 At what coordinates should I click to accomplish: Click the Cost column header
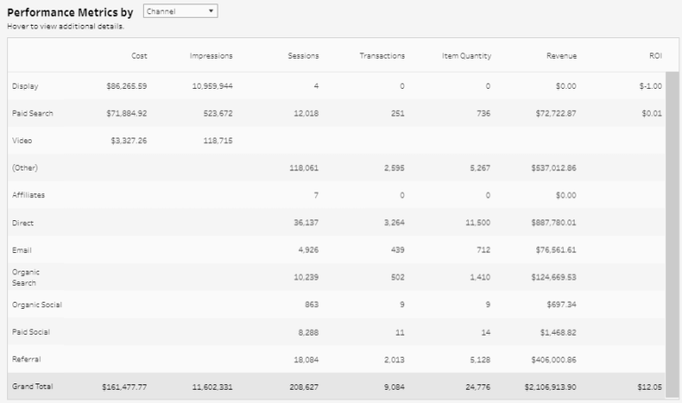tap(139, 56)
